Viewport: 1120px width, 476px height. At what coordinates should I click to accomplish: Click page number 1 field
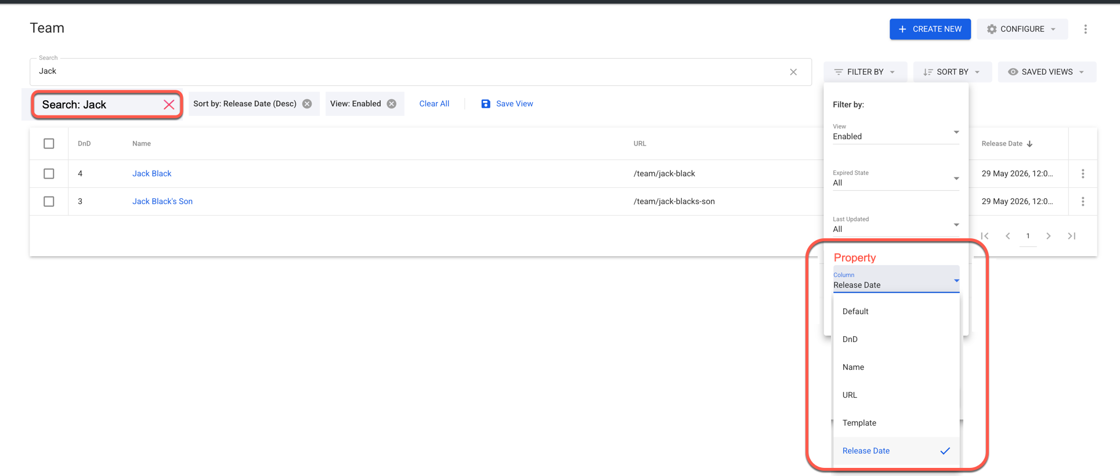coord(1028,236)
